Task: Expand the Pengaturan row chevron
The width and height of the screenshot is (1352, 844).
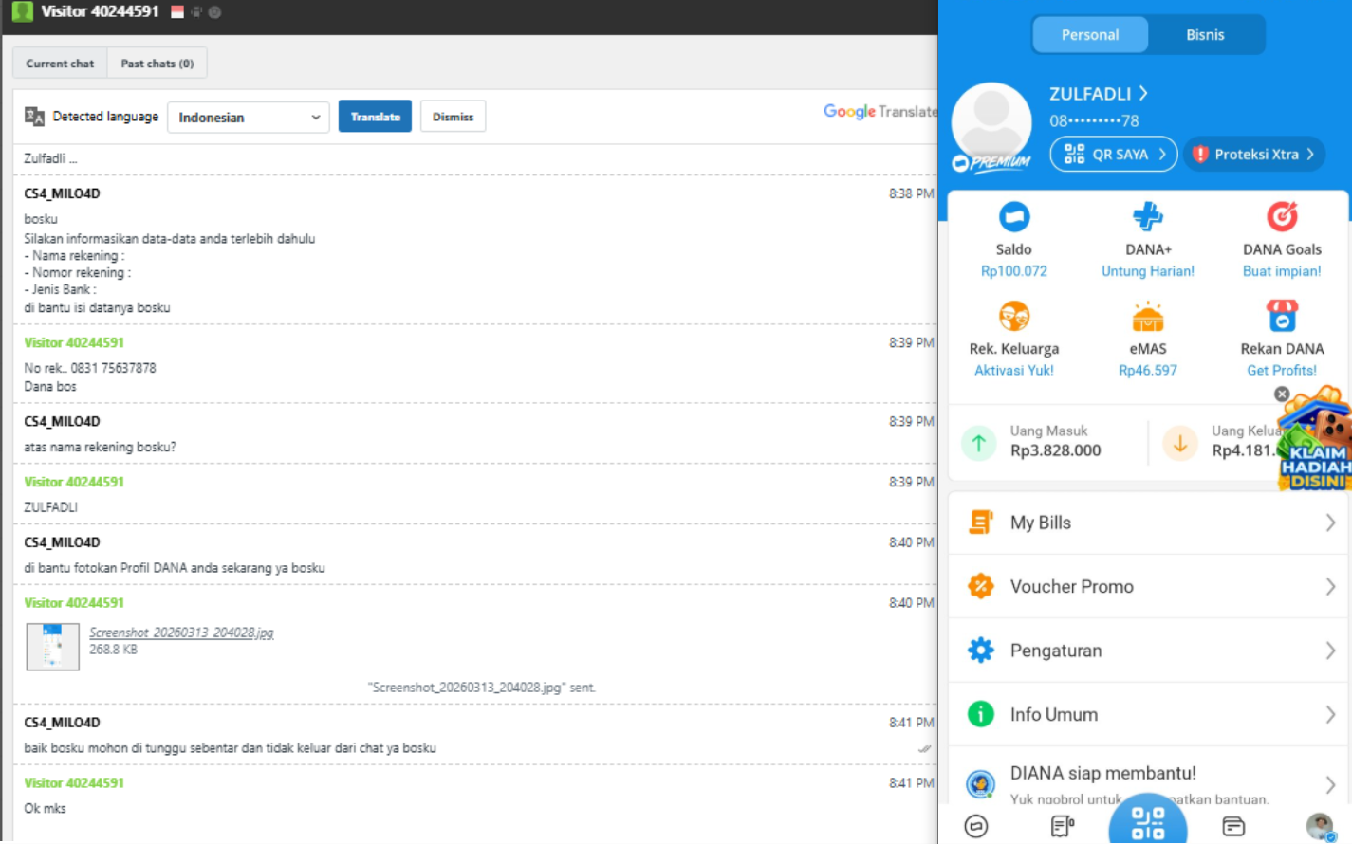Action: (1330, 651)
